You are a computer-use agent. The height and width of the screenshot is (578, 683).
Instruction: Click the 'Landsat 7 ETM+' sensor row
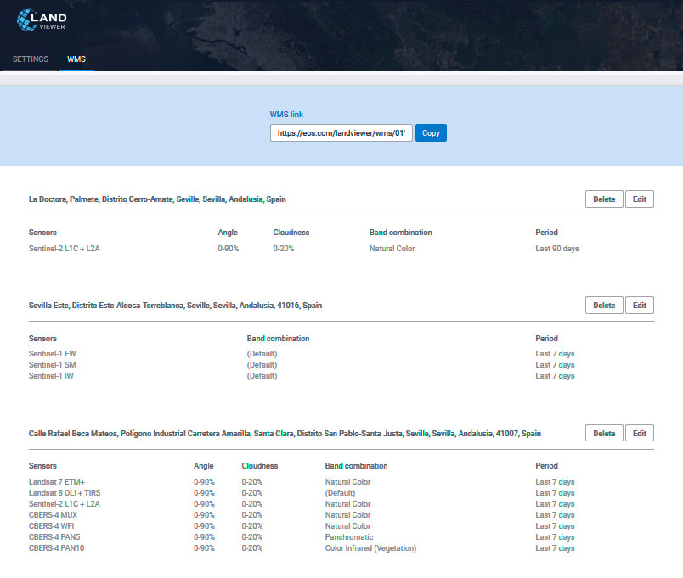coord(57,482)
